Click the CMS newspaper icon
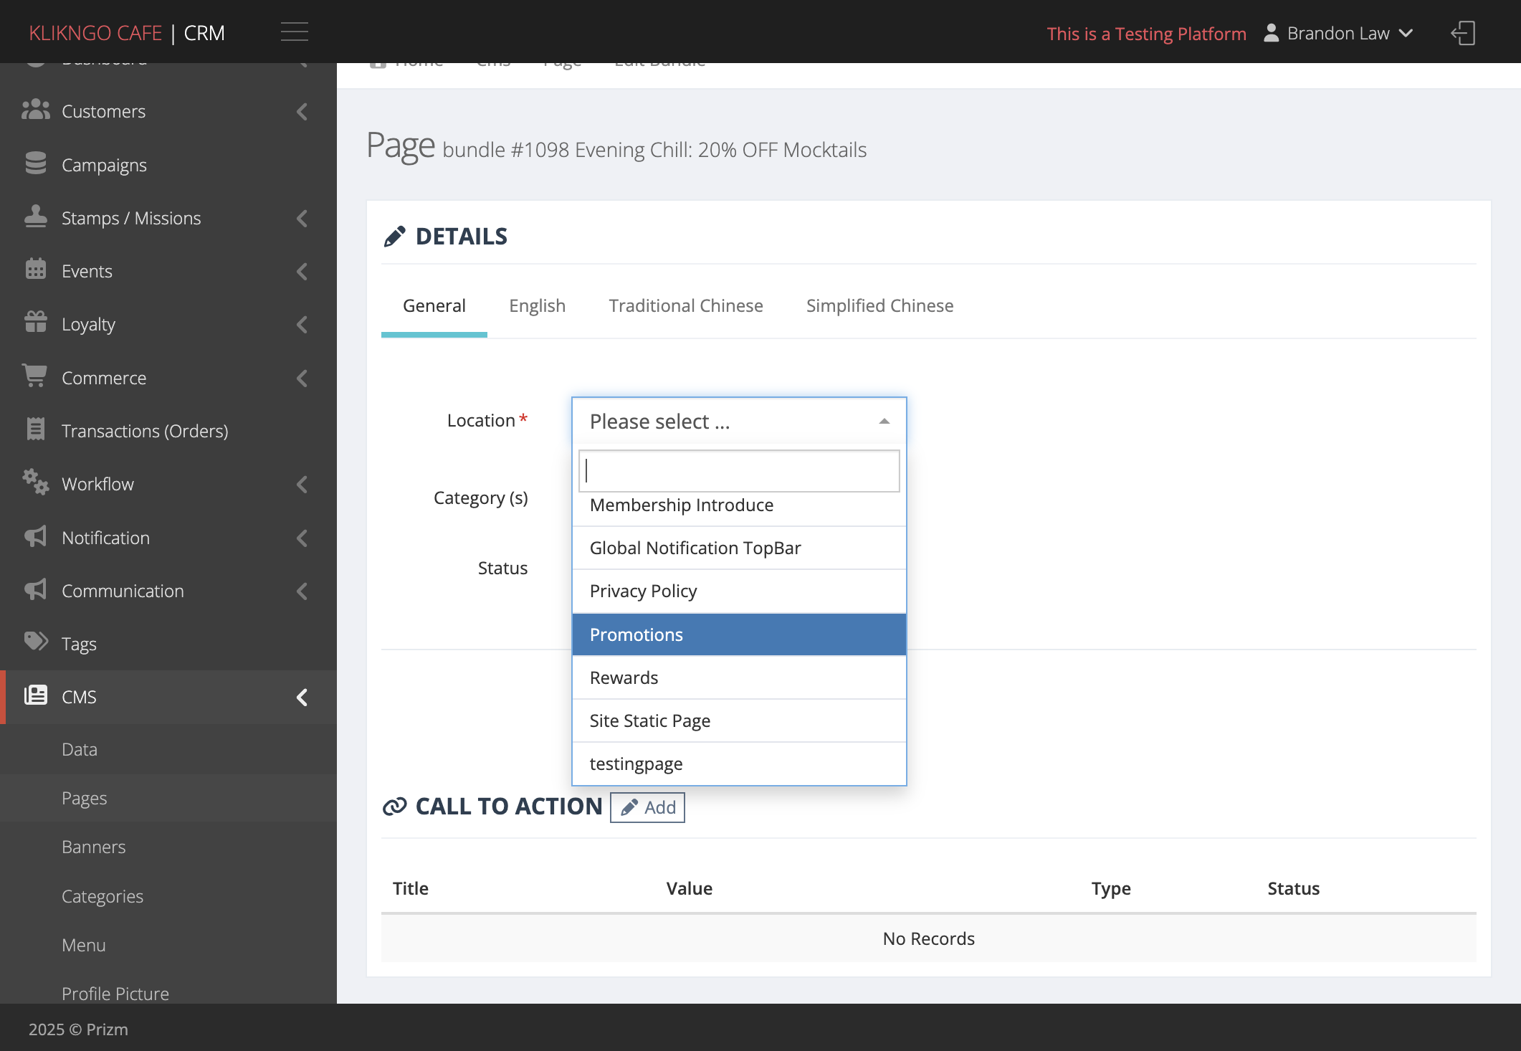 [36, 695]
